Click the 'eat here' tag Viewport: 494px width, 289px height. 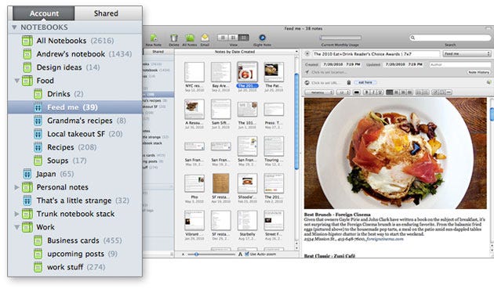(x=365, y=82)
